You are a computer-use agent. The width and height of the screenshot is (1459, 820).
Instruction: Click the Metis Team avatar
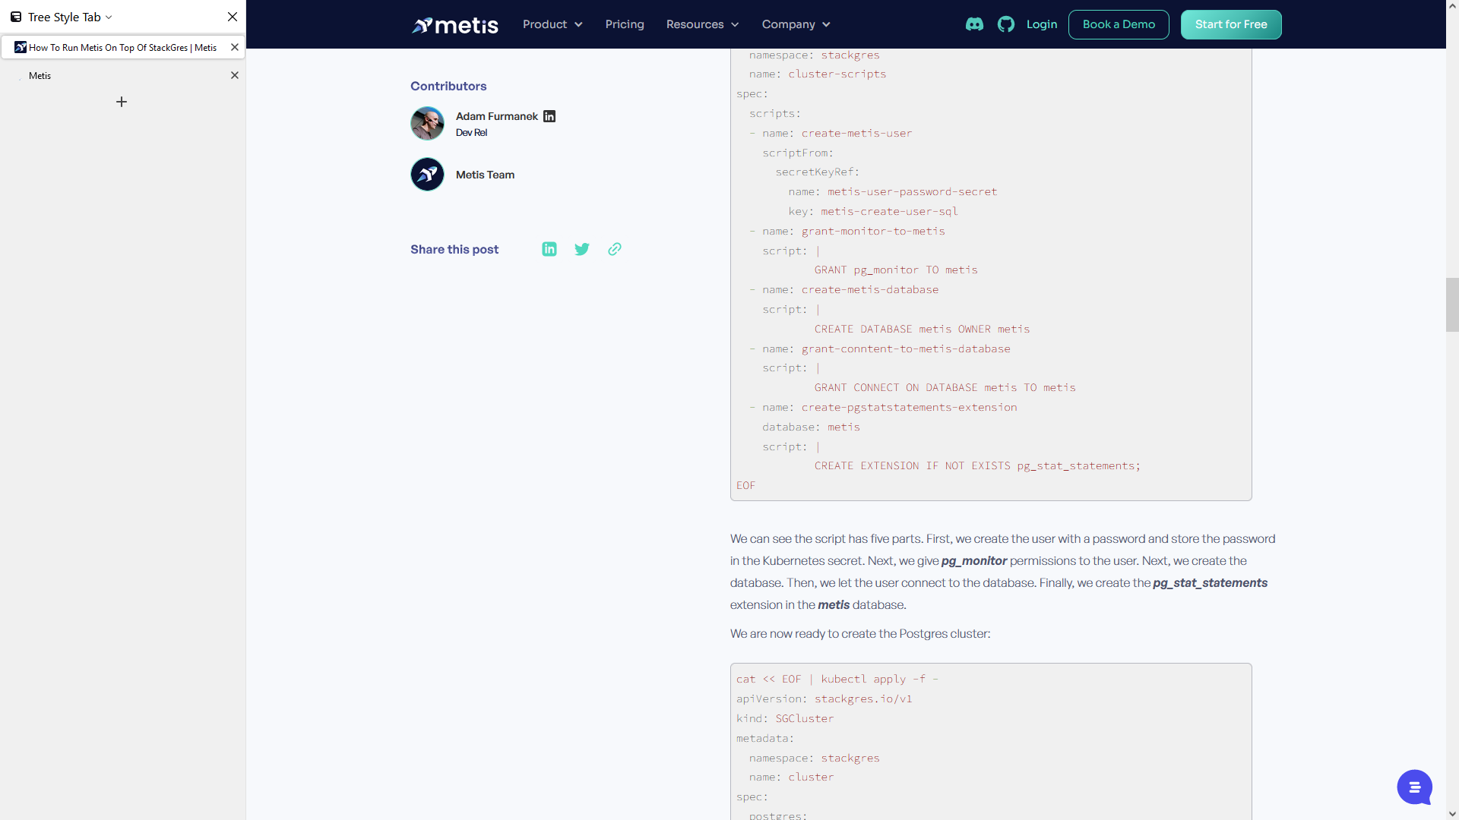pyautogui.click(x=427, y=175)
